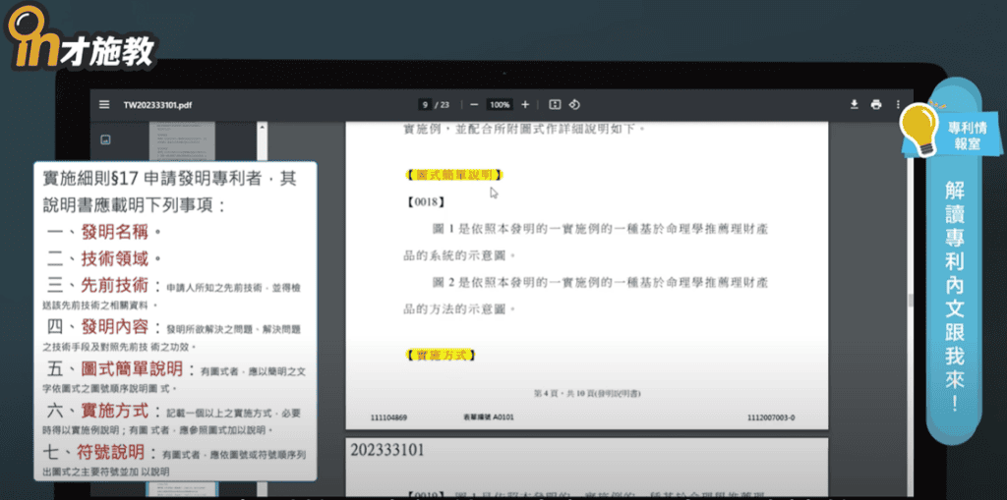This screenshot has height=500, width=1007.
Task: Click the 100% zoom level field
Action: click(x=500, y=104)
